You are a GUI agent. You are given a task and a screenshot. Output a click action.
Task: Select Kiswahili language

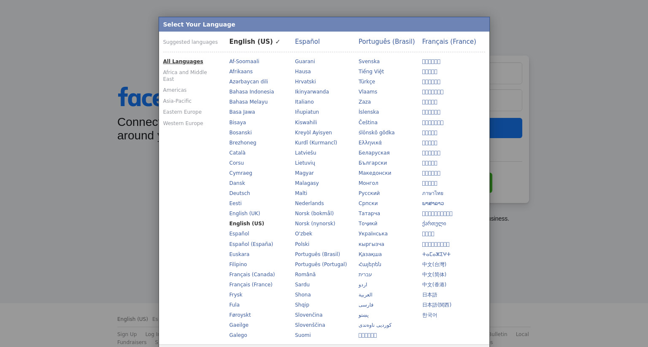tap(306, 123)
